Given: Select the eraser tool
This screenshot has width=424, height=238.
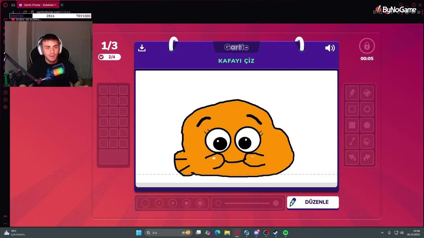Looking at the screenshot, I should click(x=367, y=93).
